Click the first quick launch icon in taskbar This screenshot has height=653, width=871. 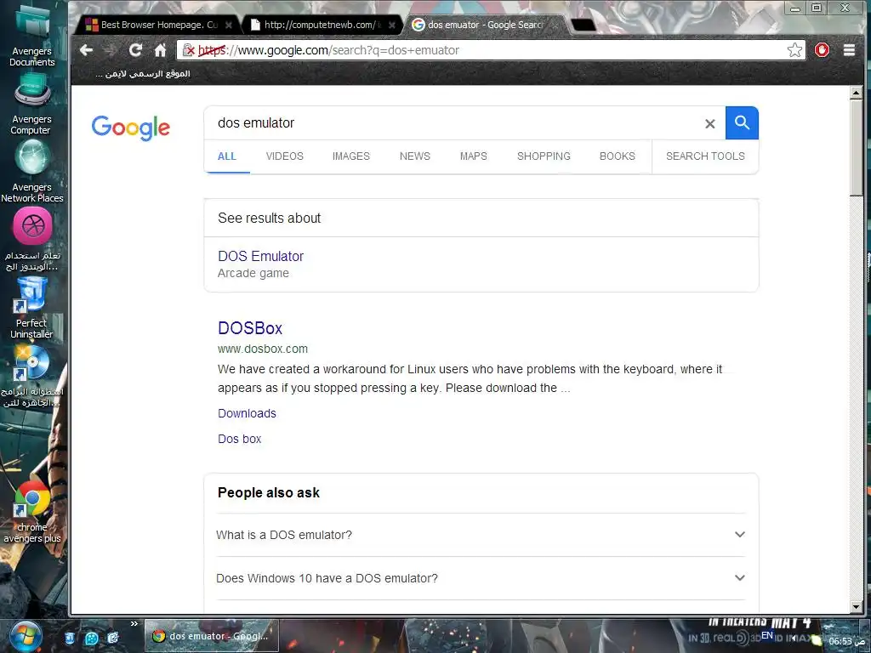click(70, 638)
